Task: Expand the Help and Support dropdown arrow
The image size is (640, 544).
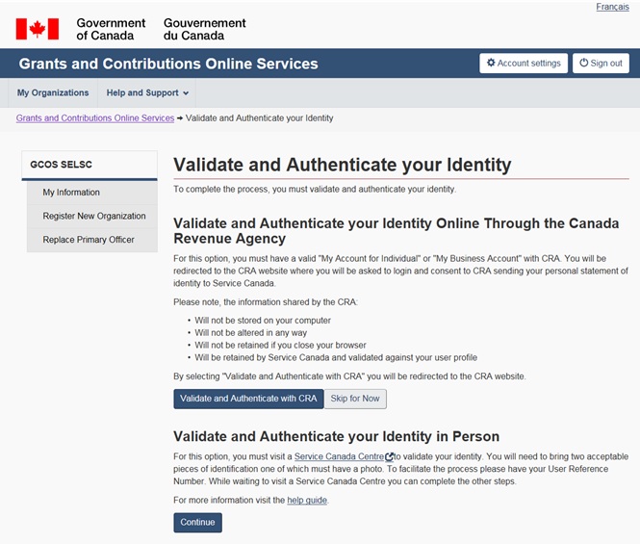Action: click(186, 93)
